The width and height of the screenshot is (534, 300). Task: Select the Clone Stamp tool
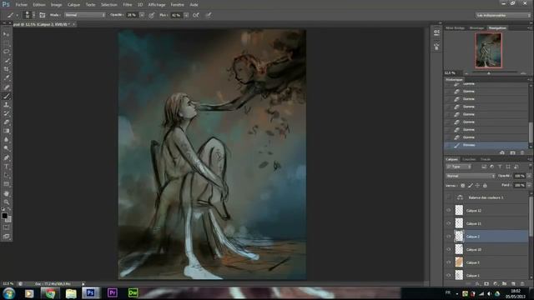(x=6, y=105)
